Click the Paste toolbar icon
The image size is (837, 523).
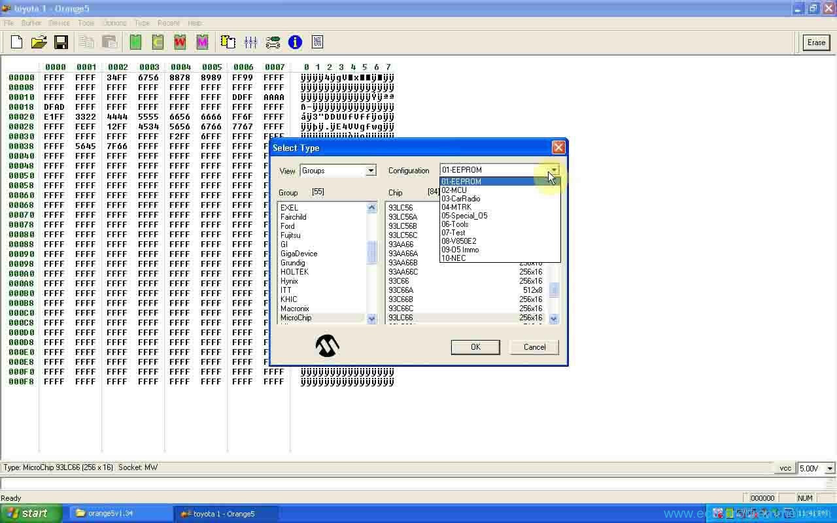click(x=109, y=42)
